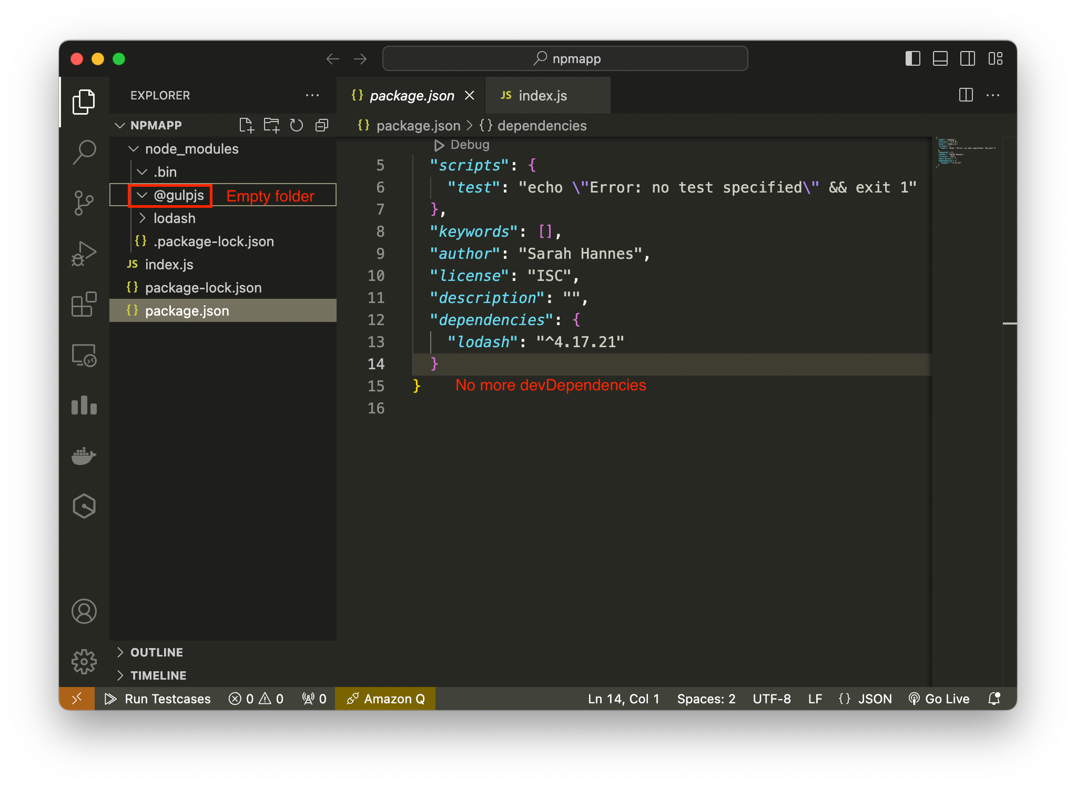Split the editor to the right
The image size is (1076, 788).
click(x=966, y=95)
